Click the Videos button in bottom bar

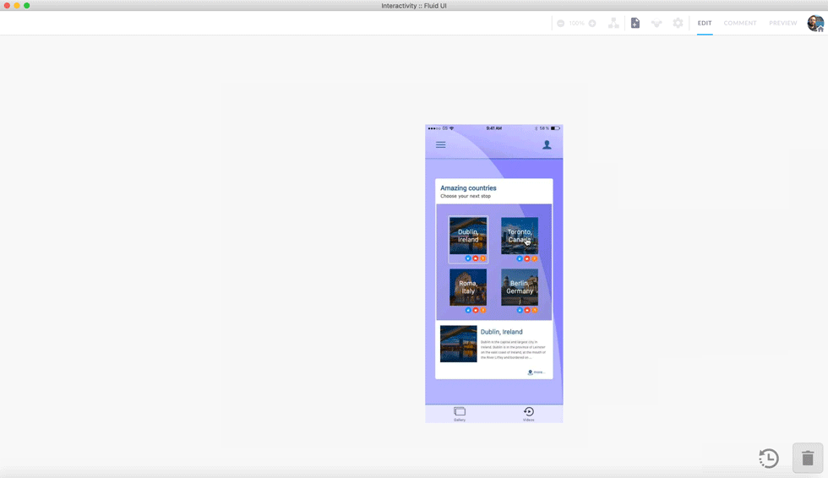click(529, 414)
